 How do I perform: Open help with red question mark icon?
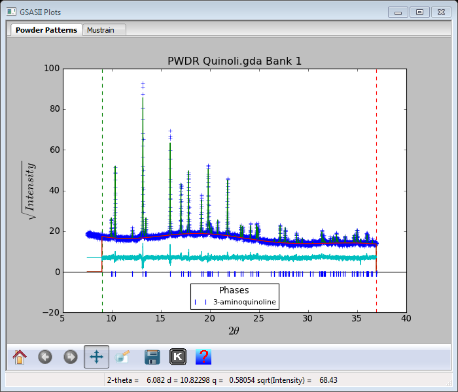click(x=203, y=357)
